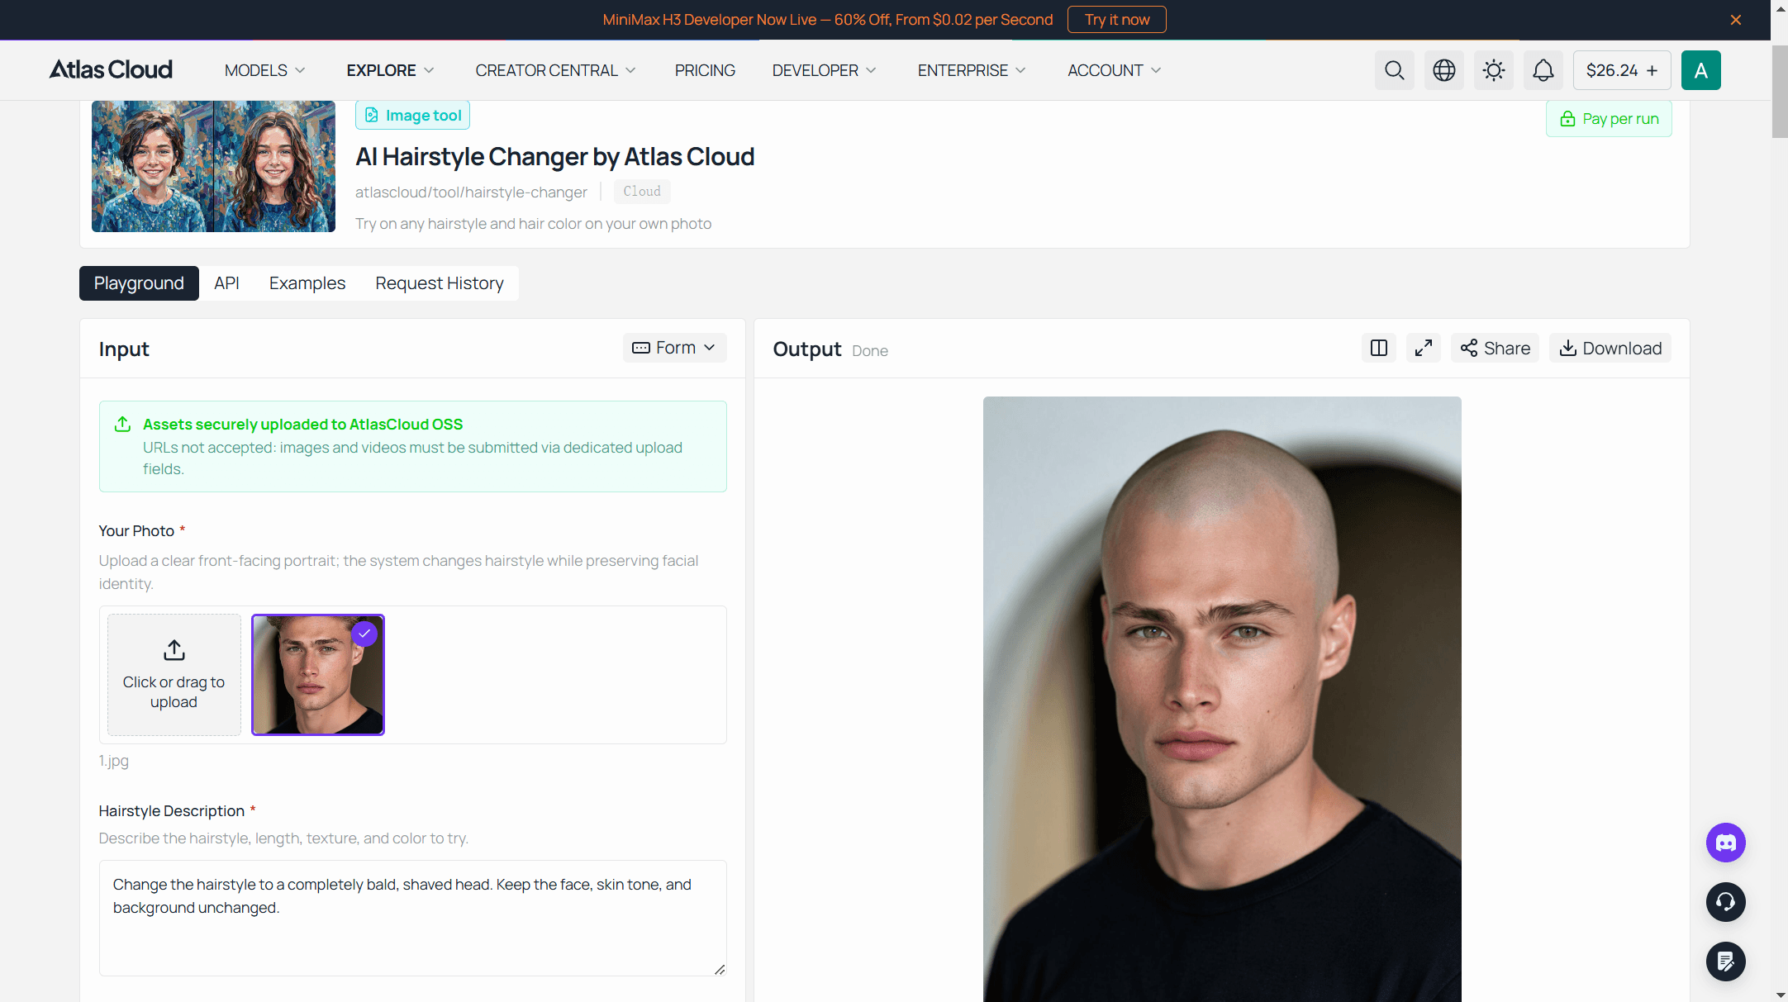Image resolution: width=1788 pixels, height=1002 pixels.
Task: Click Try it now in banner
Action: pos(1116,20)
